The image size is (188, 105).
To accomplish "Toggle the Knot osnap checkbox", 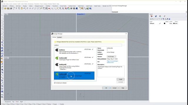I will [x=42, y=104].
